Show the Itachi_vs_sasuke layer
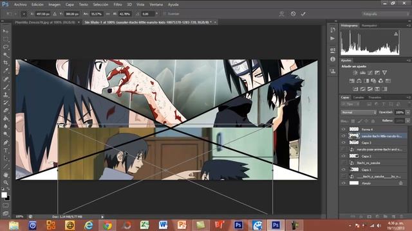412x231 pixels. [x=343, y=163]
